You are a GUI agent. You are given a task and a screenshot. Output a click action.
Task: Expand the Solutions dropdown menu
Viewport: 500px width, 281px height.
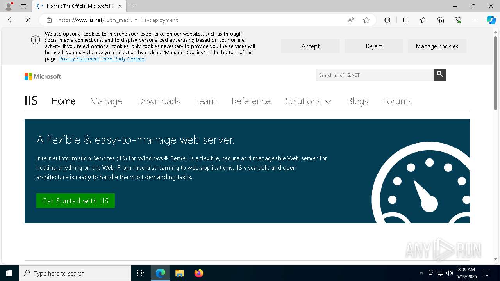coord(309,101)
